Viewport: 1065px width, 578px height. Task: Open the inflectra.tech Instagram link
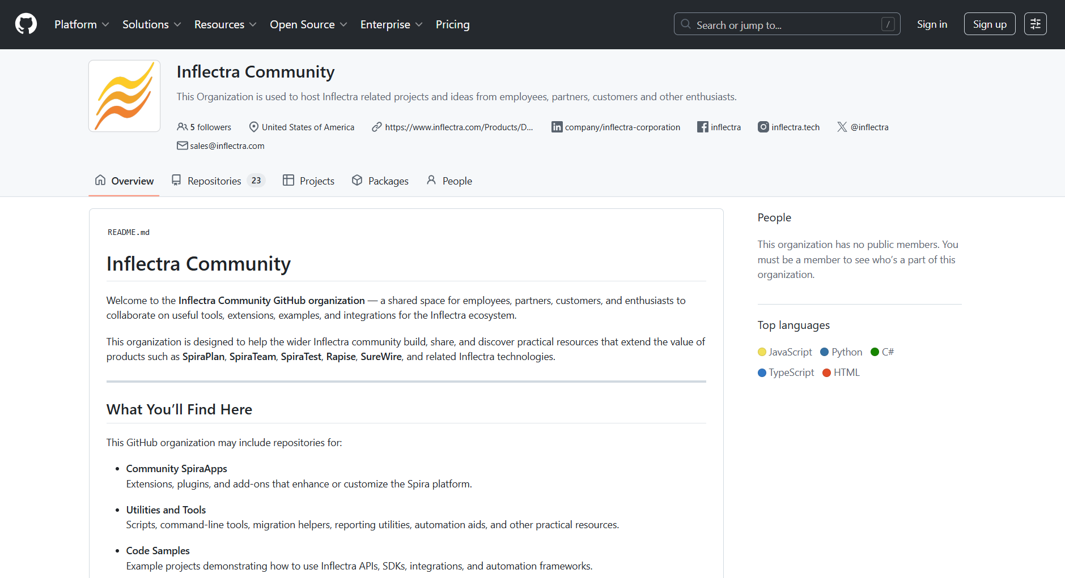795,127
